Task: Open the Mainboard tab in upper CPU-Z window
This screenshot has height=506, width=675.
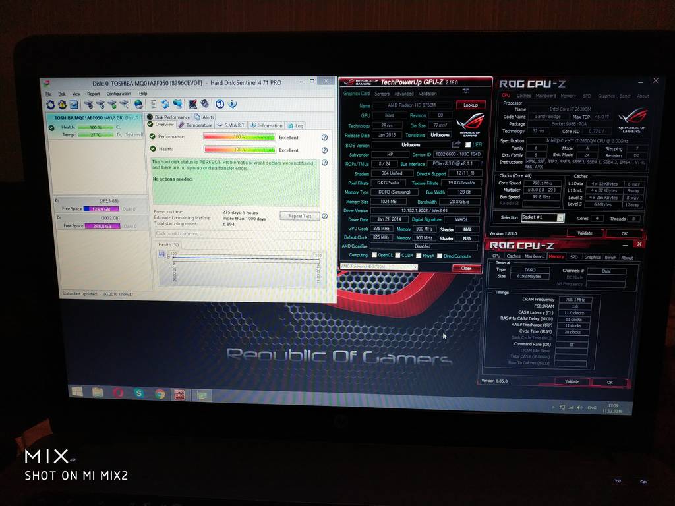Action: pyautogui.click(x=545, y=96)
